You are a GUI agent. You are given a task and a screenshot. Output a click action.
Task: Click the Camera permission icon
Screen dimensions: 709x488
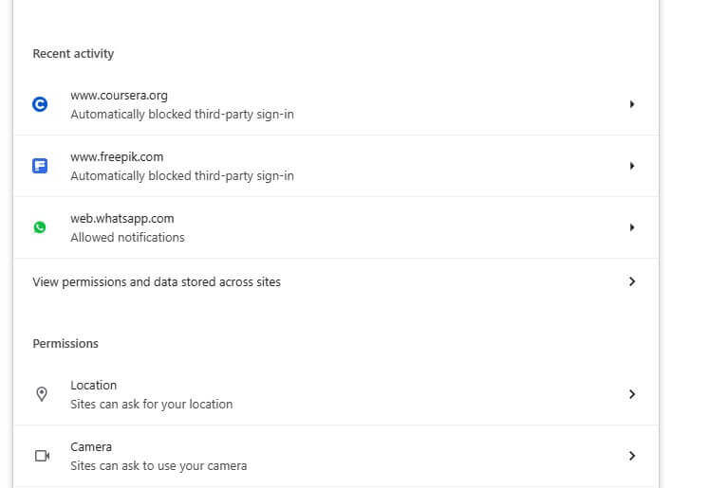point(42,456)
